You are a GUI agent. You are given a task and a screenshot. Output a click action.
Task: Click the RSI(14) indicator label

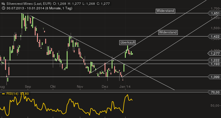point(12,94)
